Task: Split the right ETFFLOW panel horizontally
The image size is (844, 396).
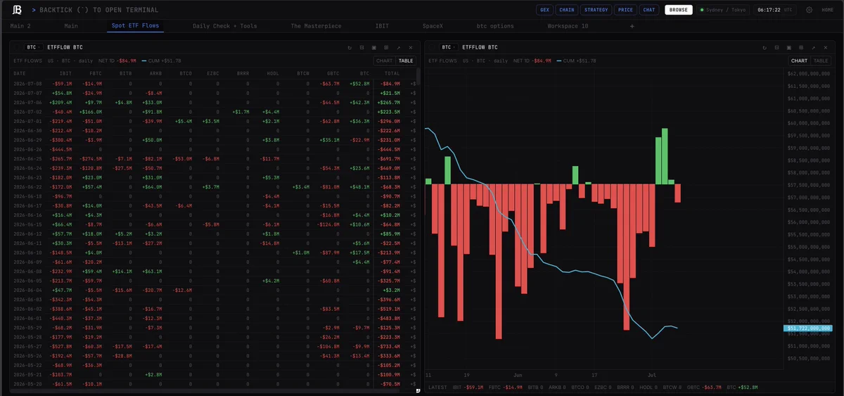Action: point(776,47)
